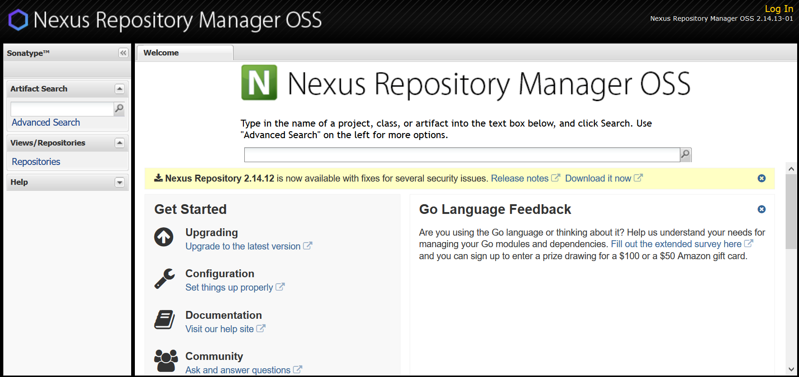Click the Upgrading up-arrow icon
The image size is (799, 377).
(164, 237)
